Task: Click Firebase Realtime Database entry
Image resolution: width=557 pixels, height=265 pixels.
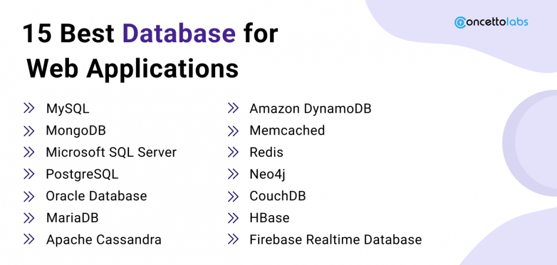Action: 335,240
